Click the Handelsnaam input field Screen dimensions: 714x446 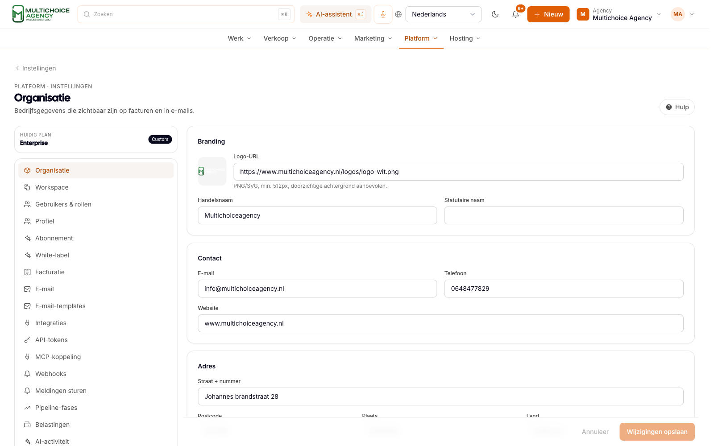317,215
